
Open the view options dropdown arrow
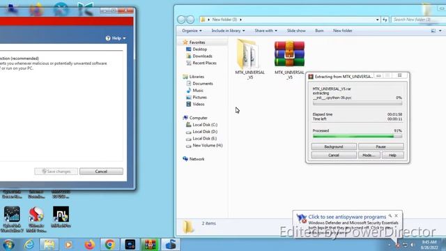click(440, 31)
